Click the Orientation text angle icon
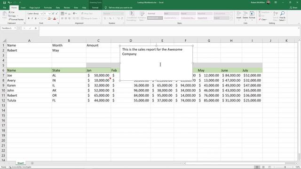This screenshot has width=301, height=169. coord(74,14)
